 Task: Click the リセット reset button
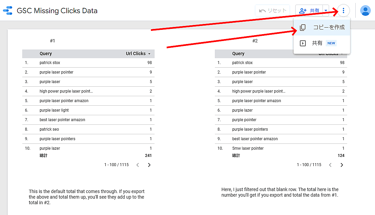coord(273,11)
